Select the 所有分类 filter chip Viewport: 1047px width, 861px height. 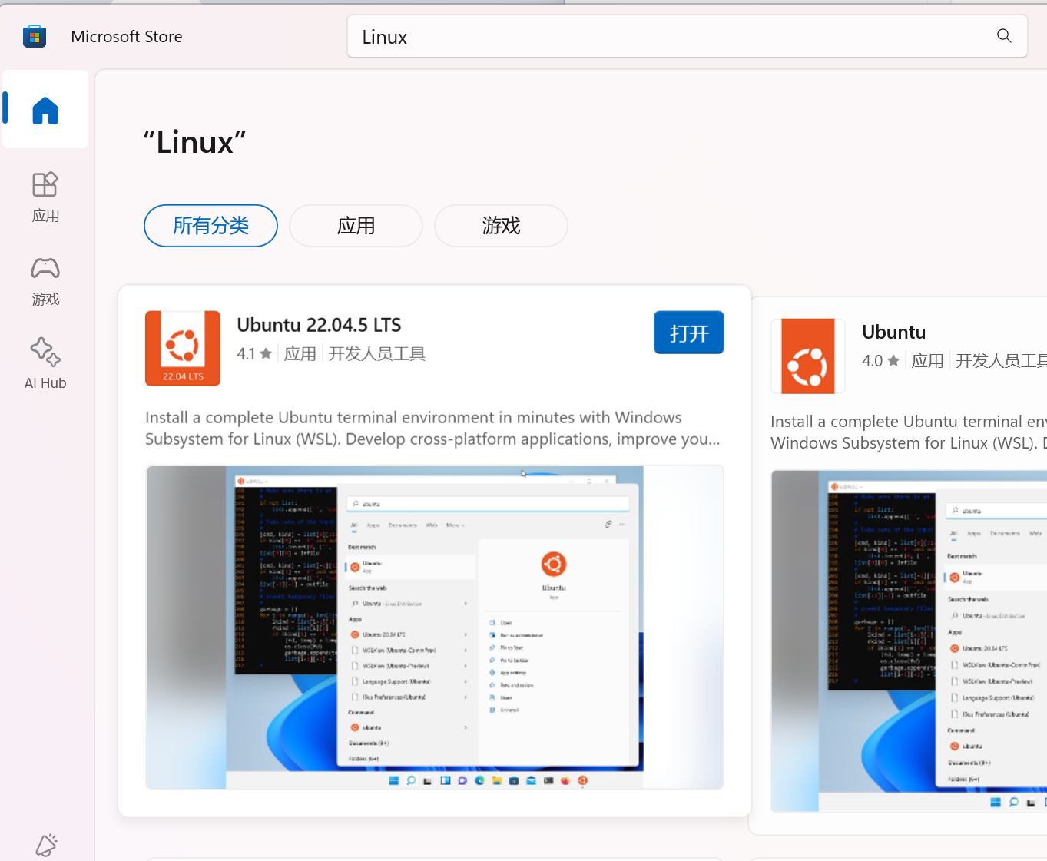210,225
